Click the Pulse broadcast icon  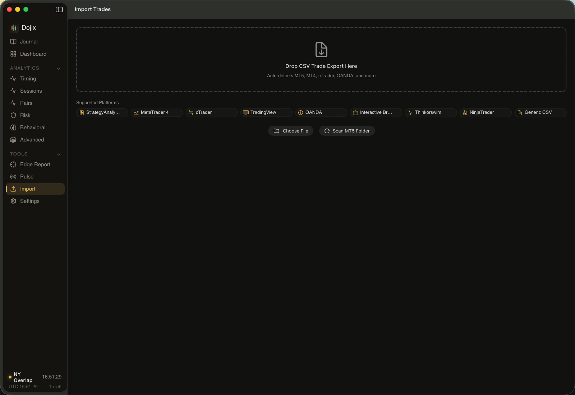click(13, 177)
